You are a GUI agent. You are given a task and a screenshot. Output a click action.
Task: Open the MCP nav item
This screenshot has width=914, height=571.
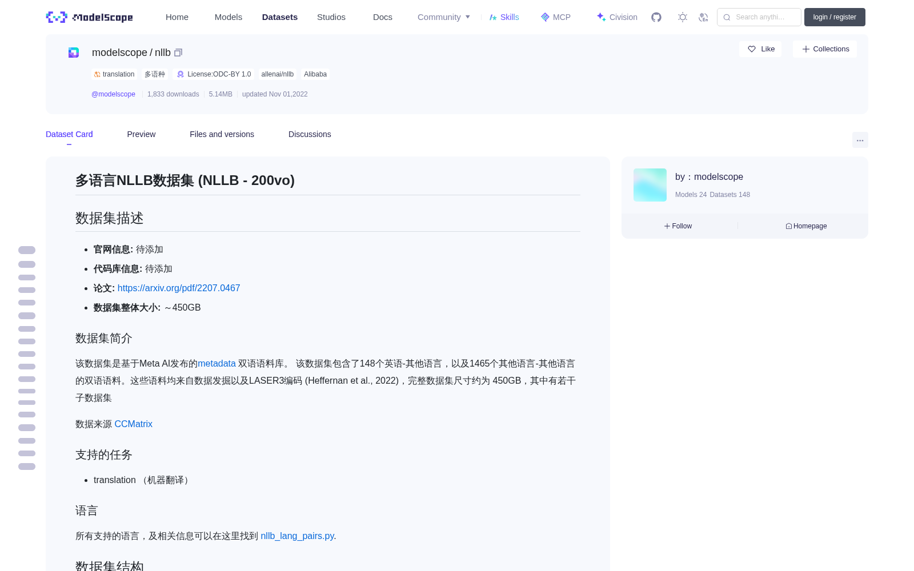[555, 17]
